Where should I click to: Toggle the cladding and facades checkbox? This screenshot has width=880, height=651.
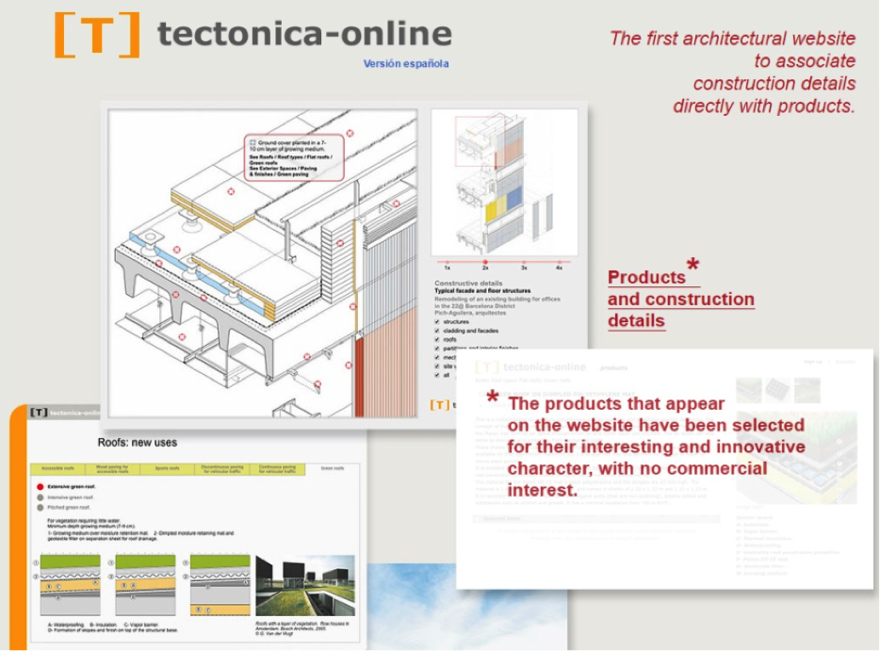[437, 331]
